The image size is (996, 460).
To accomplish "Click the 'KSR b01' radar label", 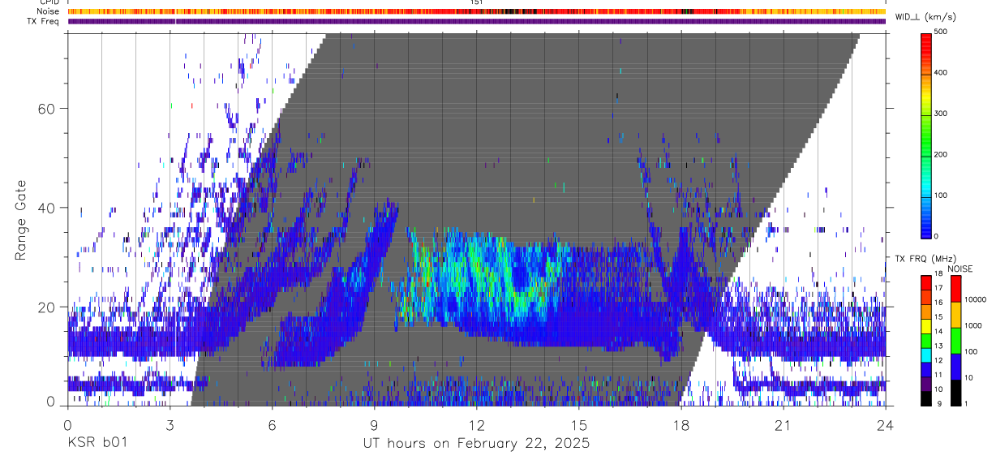I will (x=97, y=444).
